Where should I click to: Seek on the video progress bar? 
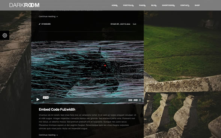(86, 100)
